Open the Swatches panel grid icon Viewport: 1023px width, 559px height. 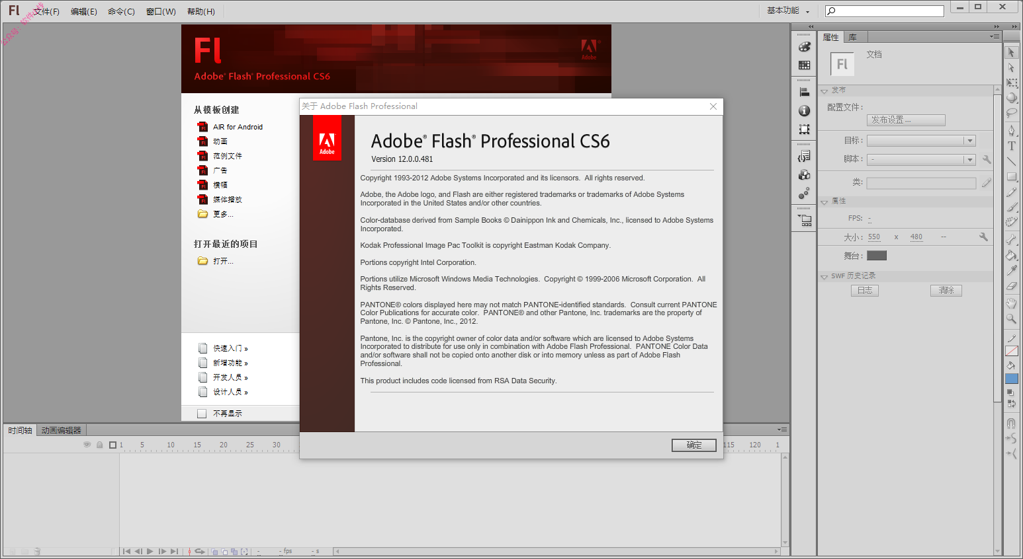pos(804,65)
